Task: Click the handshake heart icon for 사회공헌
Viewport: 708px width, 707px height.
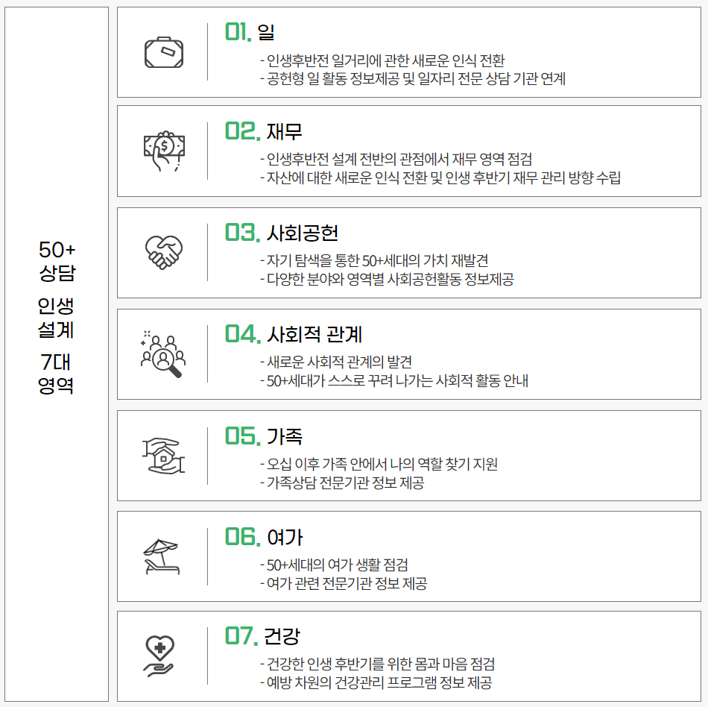Action: point(164,252)
